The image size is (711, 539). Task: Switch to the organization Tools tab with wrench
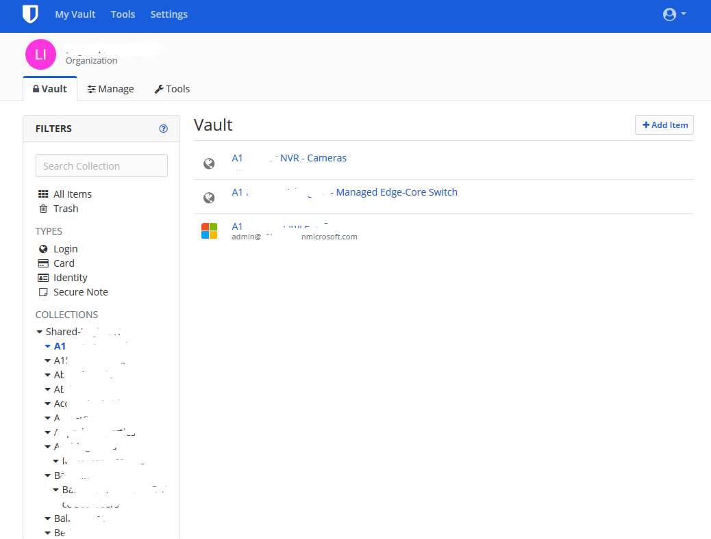[x=172, y=89]
